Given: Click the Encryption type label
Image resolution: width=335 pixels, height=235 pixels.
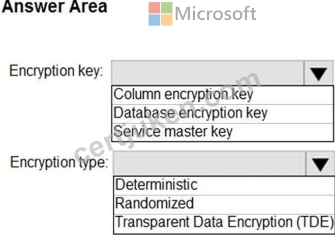Looking at the screenshot, I should pyautogui.click(x=59, y=163).
